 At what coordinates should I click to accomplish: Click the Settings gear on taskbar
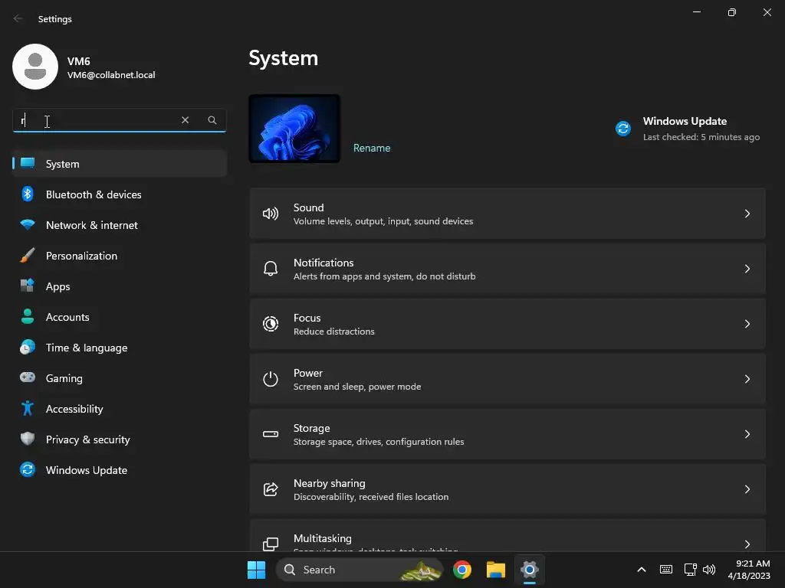point(529,570)
